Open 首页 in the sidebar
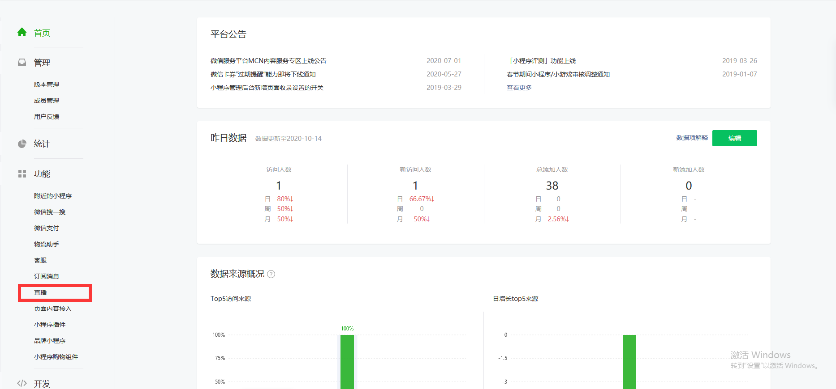Screen dimensions: 836x389 pos(42,33)
